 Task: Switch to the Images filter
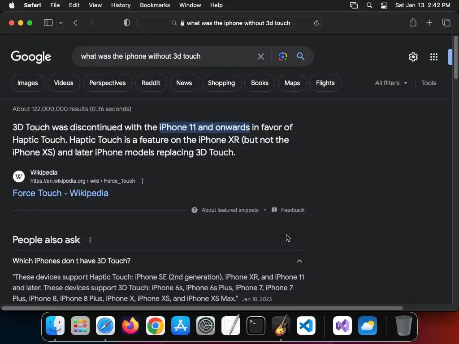(27, 83)
